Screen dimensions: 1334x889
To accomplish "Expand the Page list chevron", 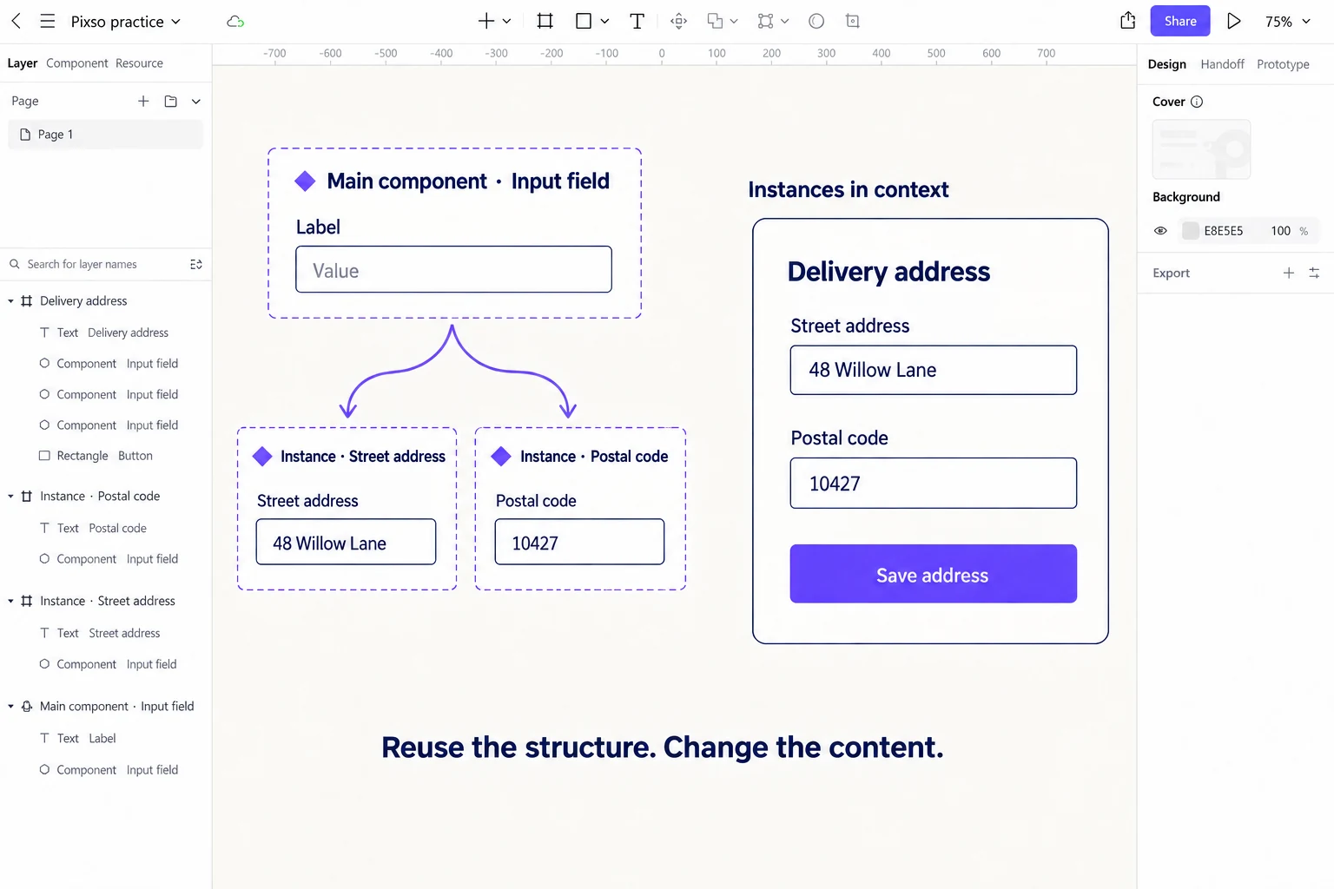I will point(196,102).
